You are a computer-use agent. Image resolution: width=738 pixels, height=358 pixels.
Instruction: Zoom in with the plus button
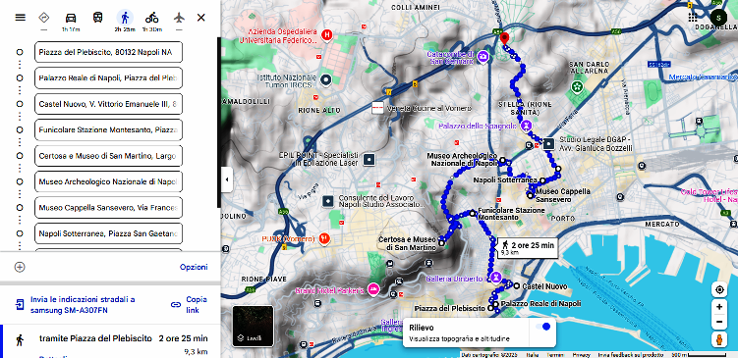click(719, 307)
